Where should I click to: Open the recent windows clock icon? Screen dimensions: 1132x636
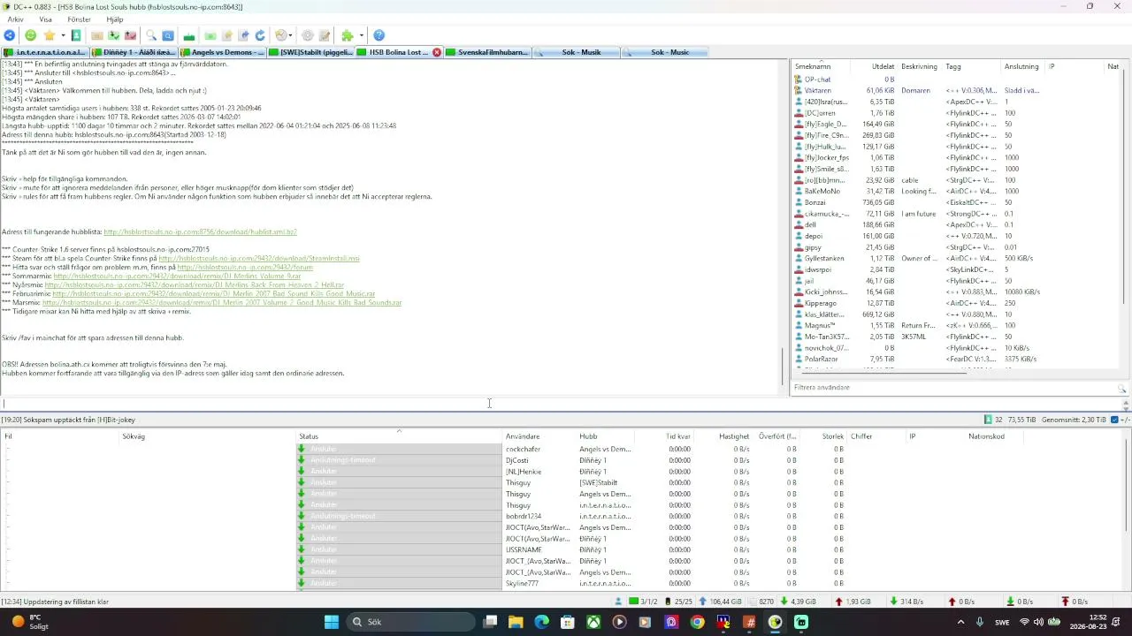pos(280,35)
